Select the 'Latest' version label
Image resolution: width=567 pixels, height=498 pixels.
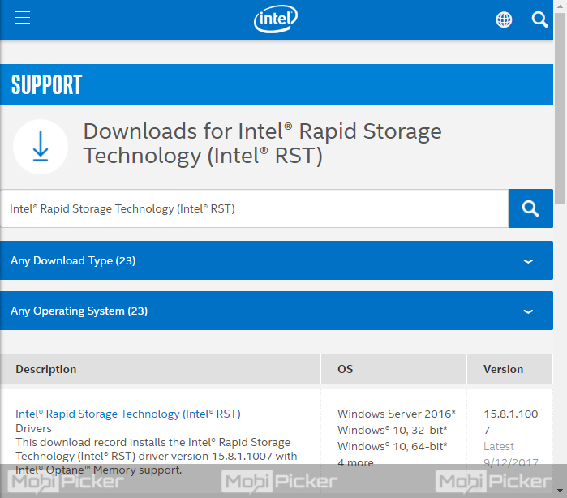pos(499,446)
